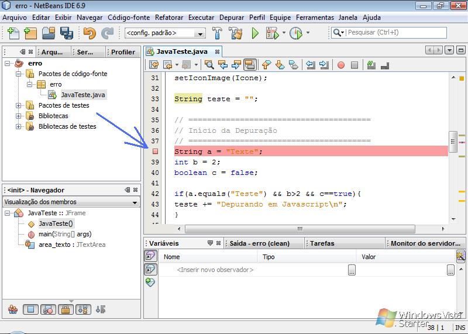Toggle Sort by Source in Navegador

click(x=101, y=309)
